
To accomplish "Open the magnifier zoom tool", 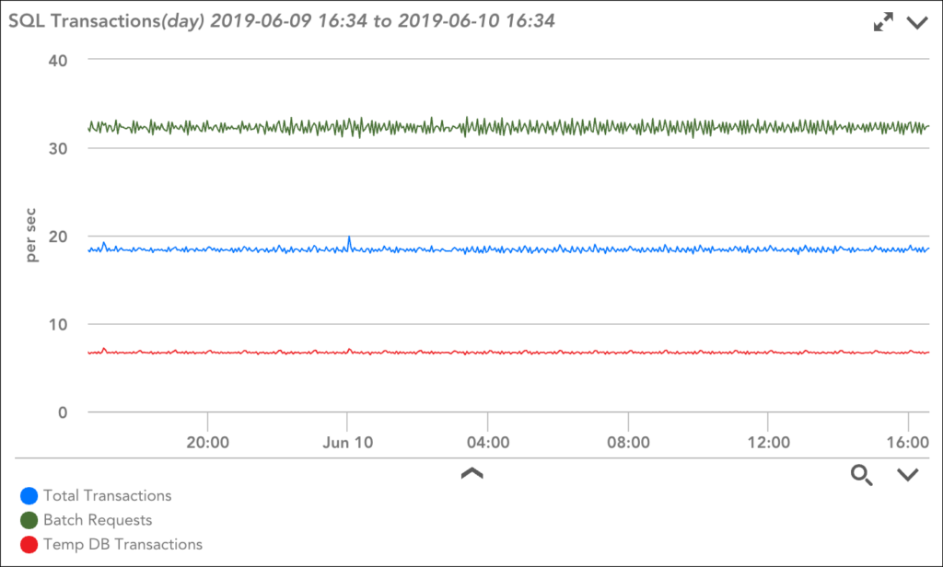I will tap(862, 476).
